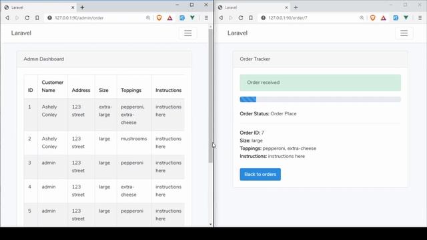The height and width of the screenshot is (240, 427).
Task: Expand hamburger navbar toggler on admin page
Action: [187, 33]
